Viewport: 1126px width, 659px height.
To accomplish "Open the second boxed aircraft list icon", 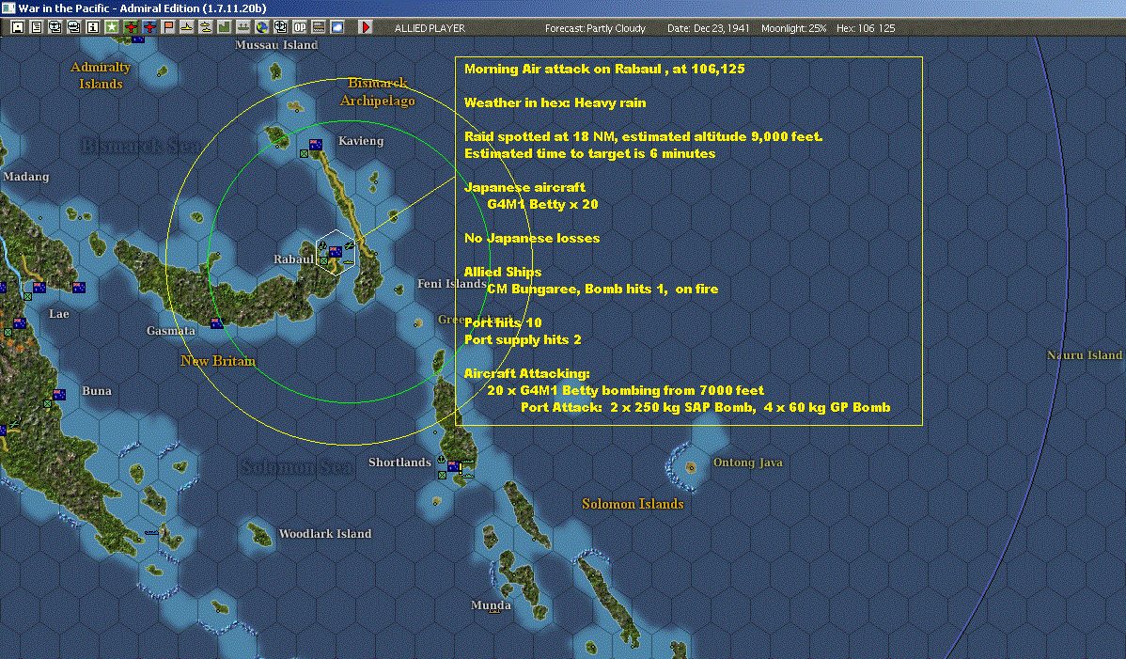I will pyautogui.click(x=74, y=27).
